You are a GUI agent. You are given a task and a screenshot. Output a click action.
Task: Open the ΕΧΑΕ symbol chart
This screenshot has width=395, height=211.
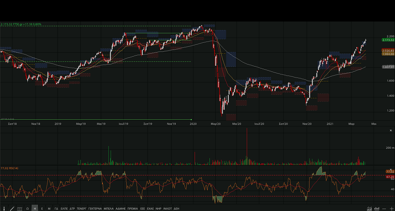coord(150,209)
